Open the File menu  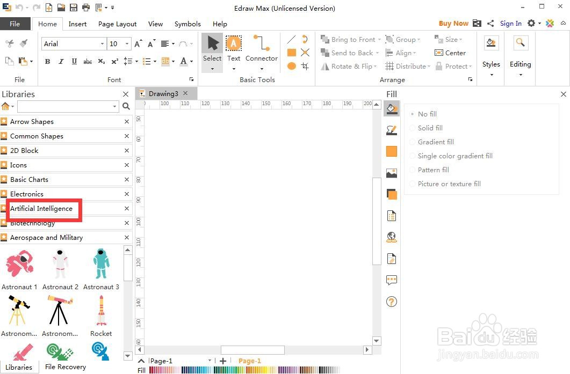(15, 24)
